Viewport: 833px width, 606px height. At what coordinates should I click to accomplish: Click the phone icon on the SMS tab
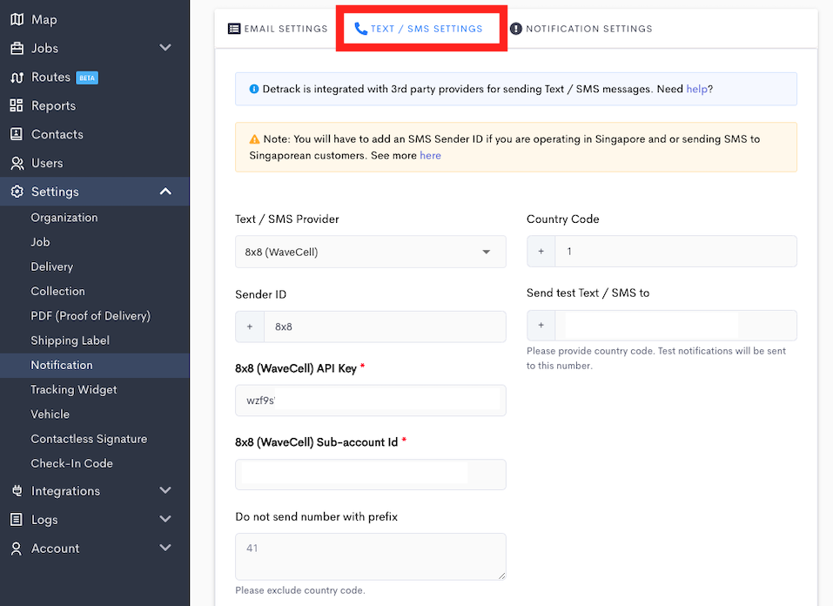pos(361,28)
